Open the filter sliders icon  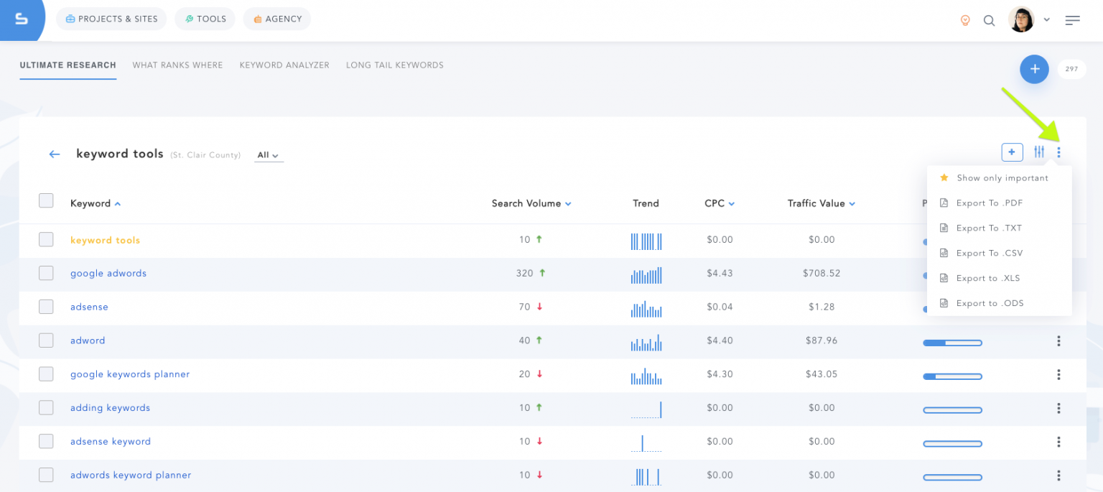pos(1039,152)
